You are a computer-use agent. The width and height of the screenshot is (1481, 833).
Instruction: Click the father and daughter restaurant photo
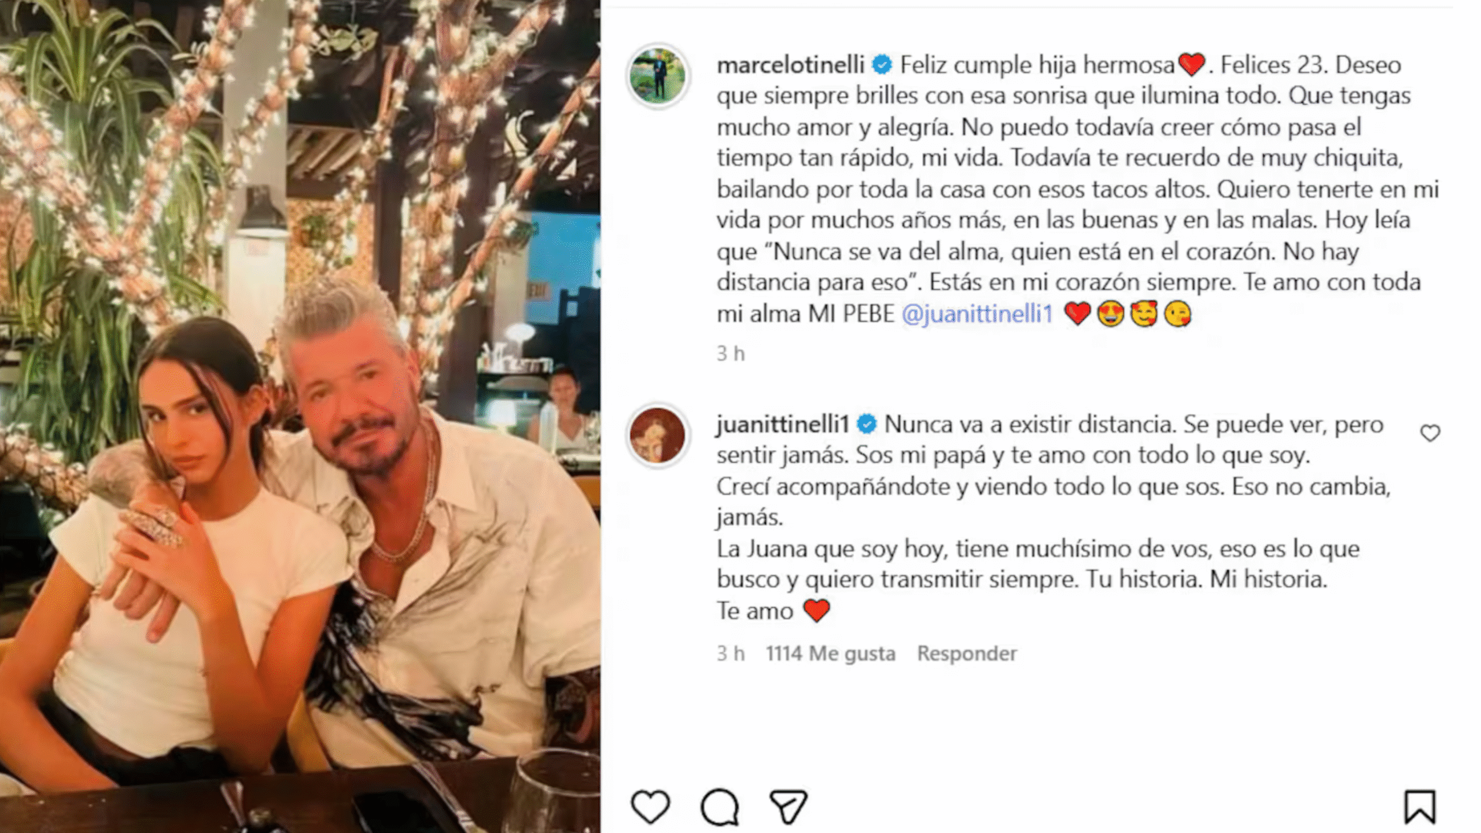click(x=300, y=417)
